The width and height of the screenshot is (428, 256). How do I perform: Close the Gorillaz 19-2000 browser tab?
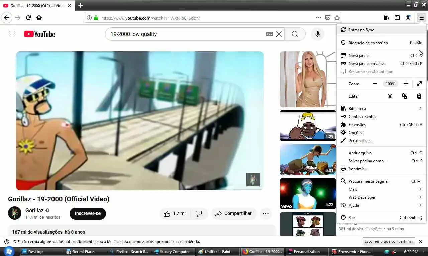(x=69, y=6)
